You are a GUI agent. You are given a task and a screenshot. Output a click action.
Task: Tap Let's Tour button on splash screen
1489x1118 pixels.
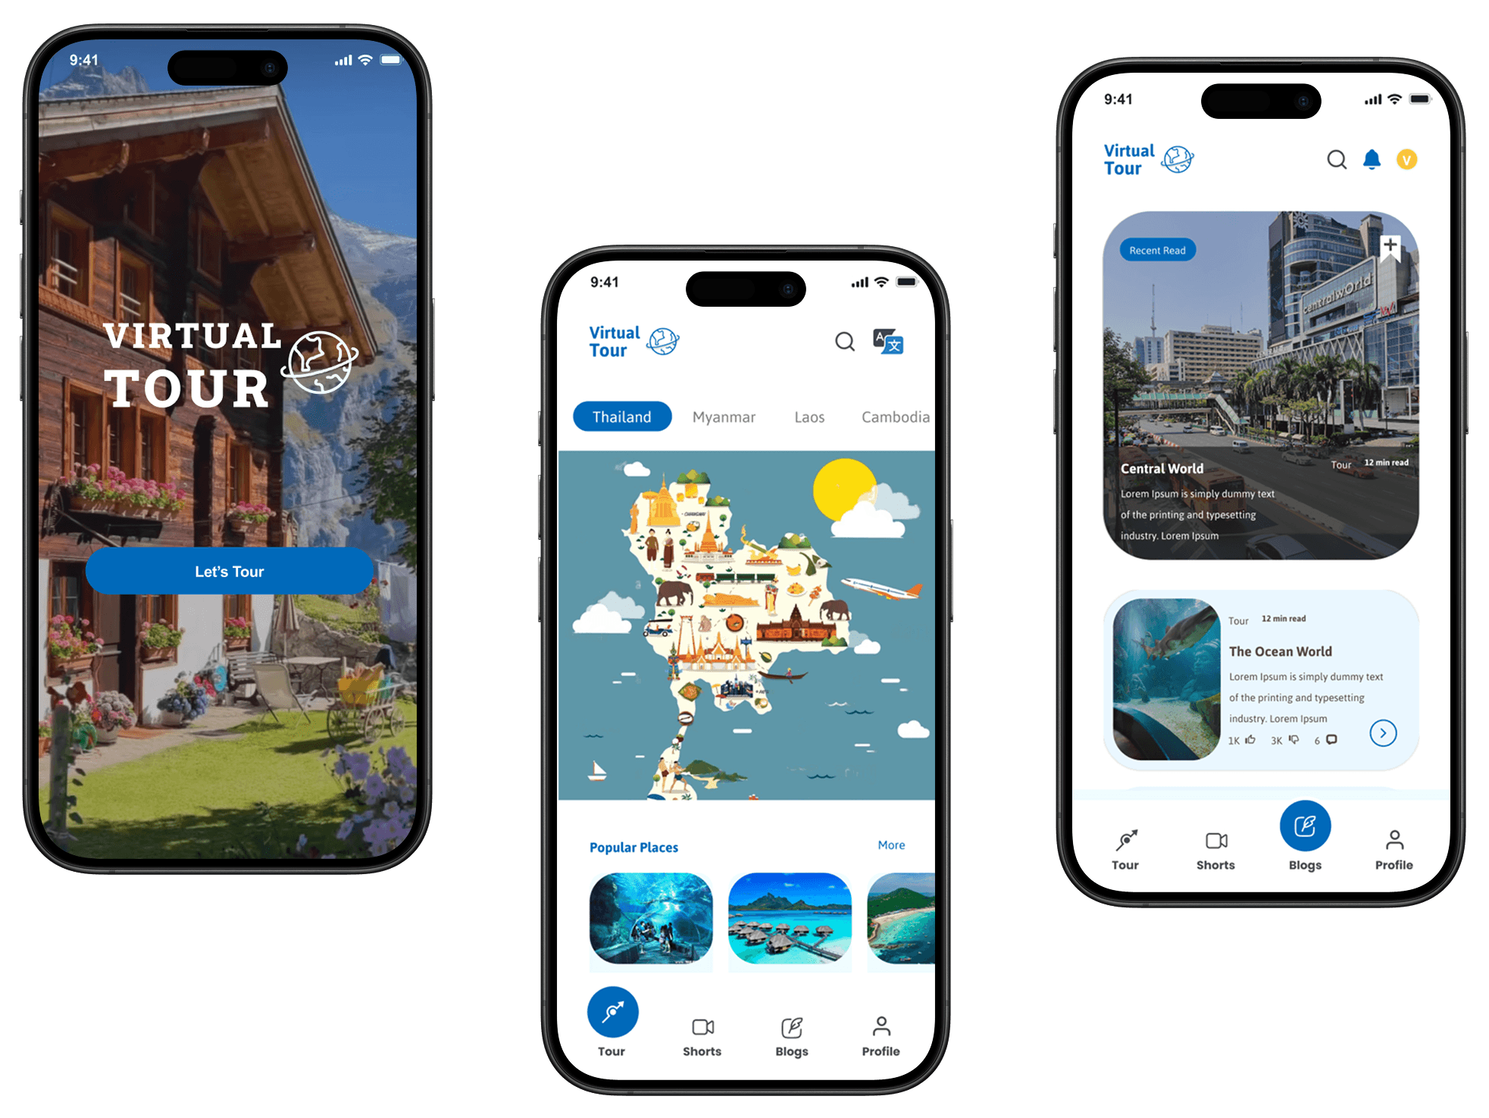(x=231, y=571)
